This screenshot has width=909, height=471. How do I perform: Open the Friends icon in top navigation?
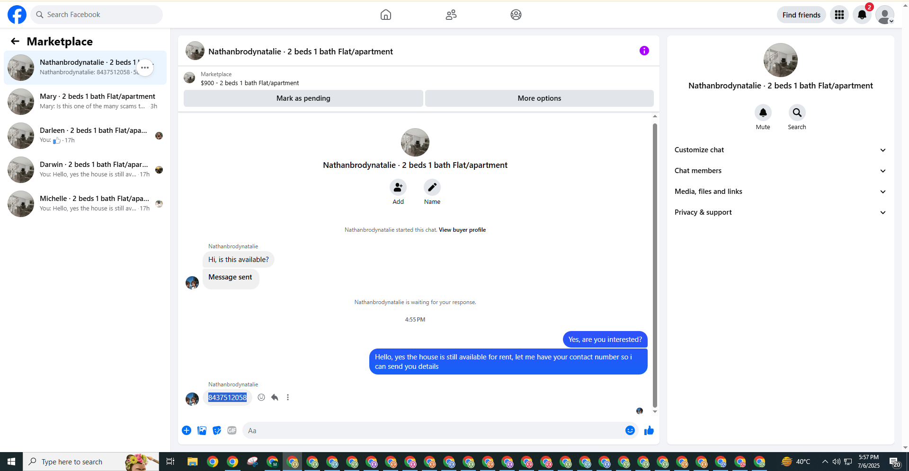451,15
